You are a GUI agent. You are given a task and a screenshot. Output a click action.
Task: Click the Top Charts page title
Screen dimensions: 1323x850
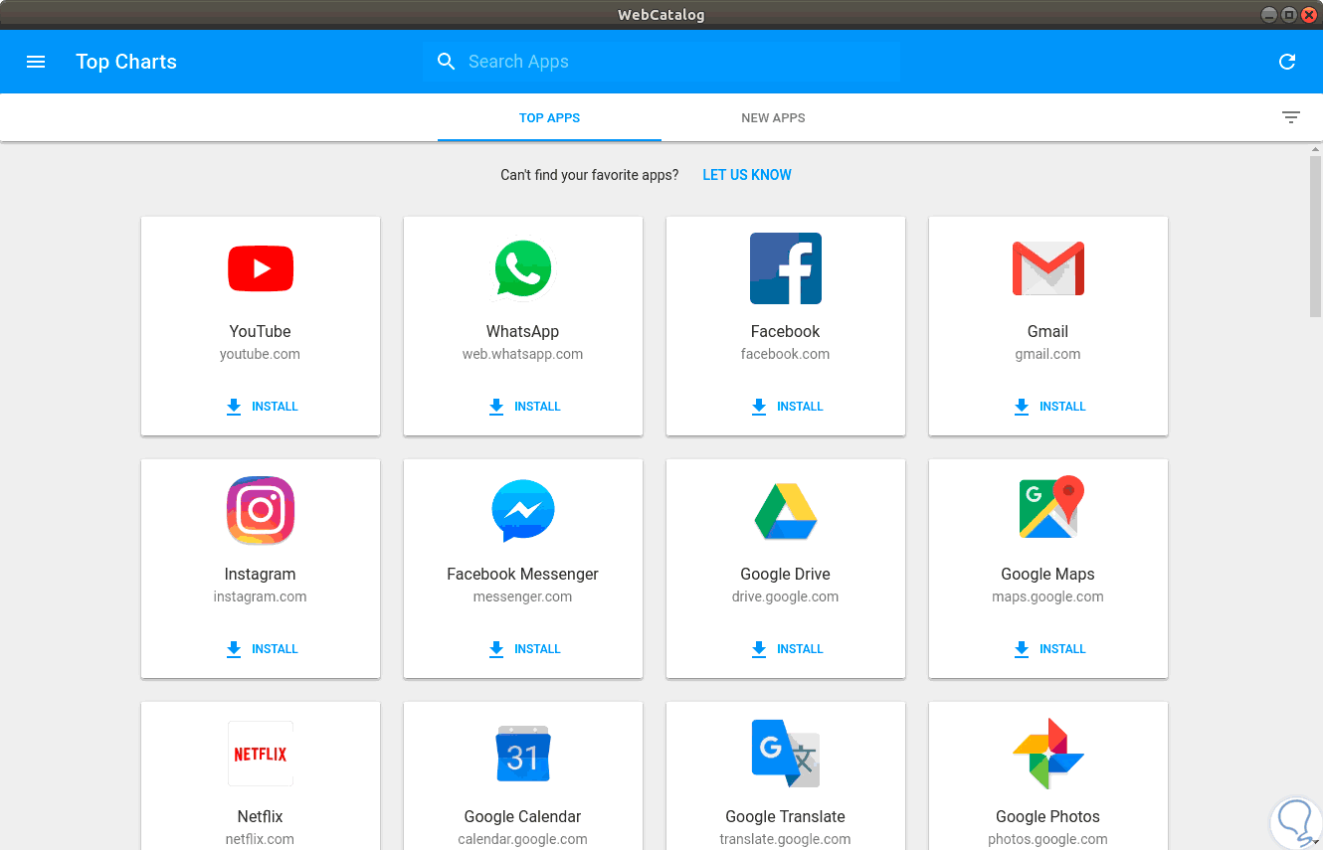point(126,62)
